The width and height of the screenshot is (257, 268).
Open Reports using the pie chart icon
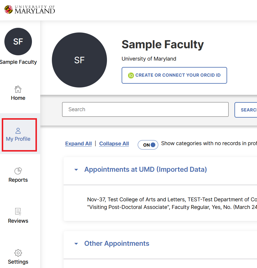tap(18, 171)
